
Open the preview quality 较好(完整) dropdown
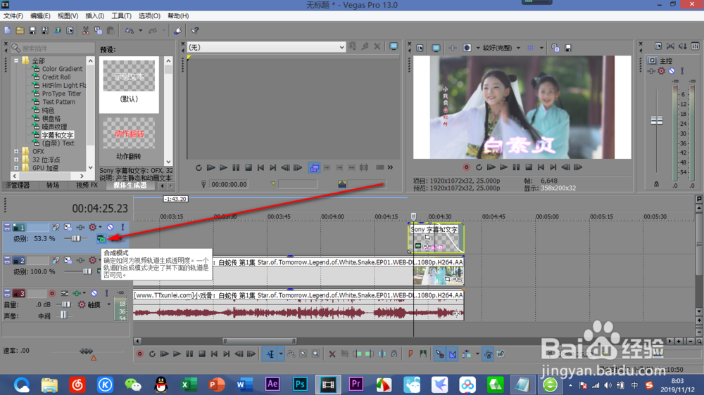click(x=518, y=48)
